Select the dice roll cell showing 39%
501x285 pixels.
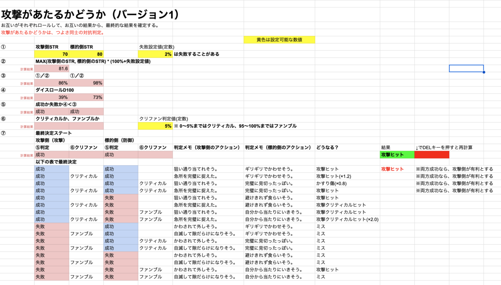click(x=52, y=97)
